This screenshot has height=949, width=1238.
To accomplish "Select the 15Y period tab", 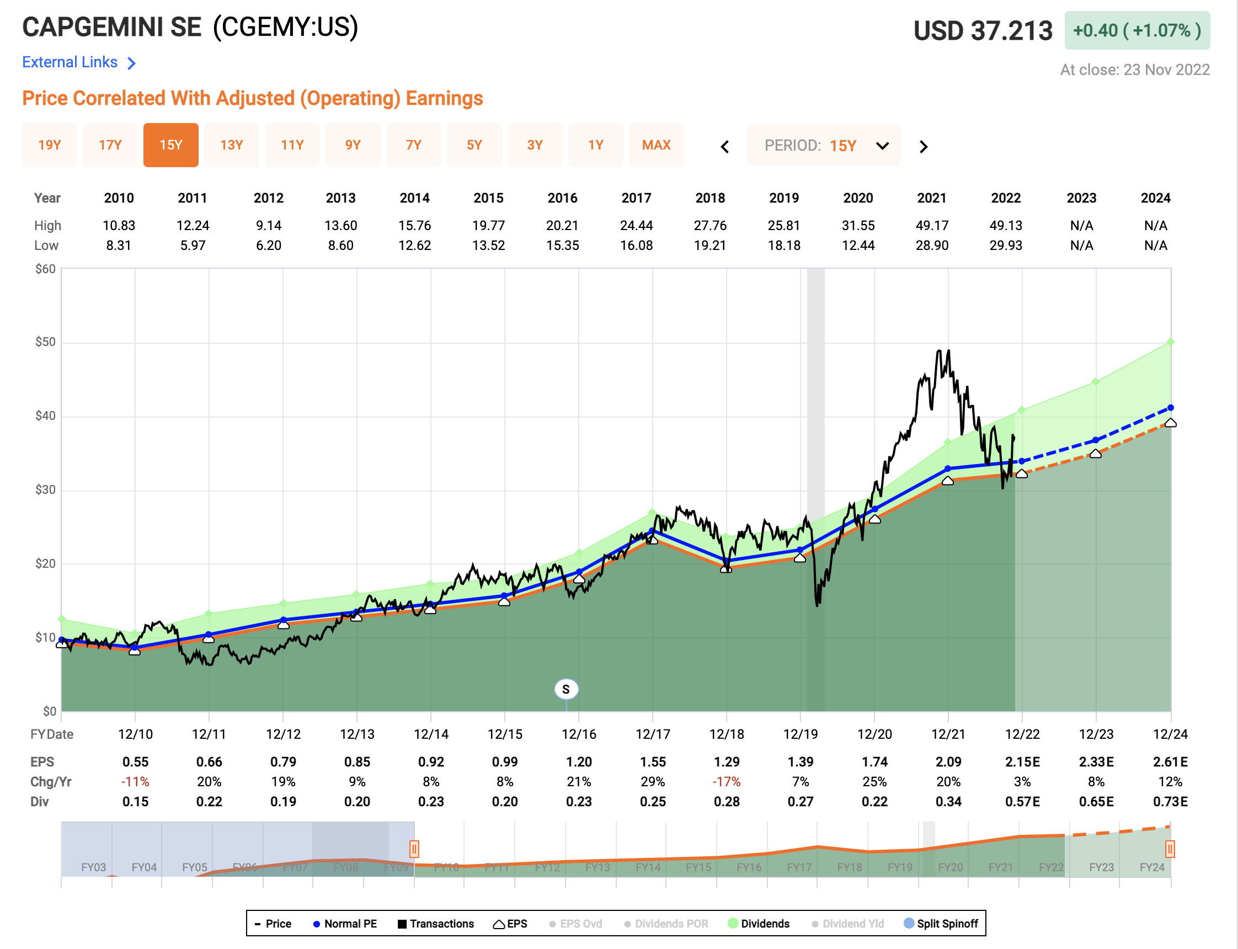I will [x=171, y=145].
